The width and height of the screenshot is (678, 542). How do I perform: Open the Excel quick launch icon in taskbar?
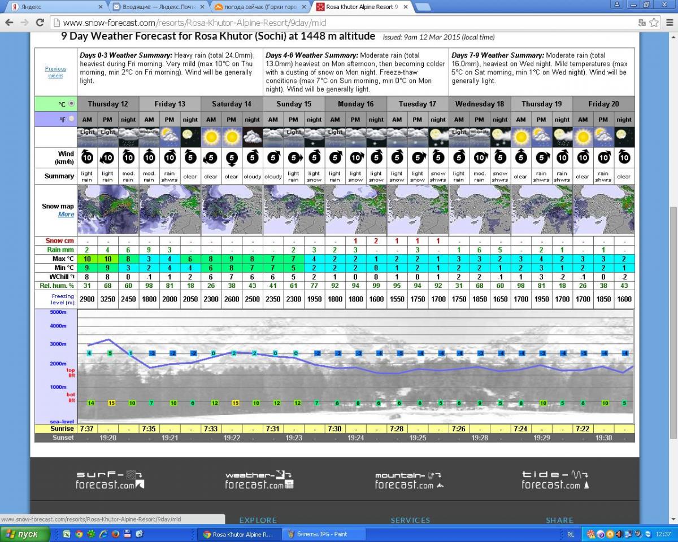(67, 534)
